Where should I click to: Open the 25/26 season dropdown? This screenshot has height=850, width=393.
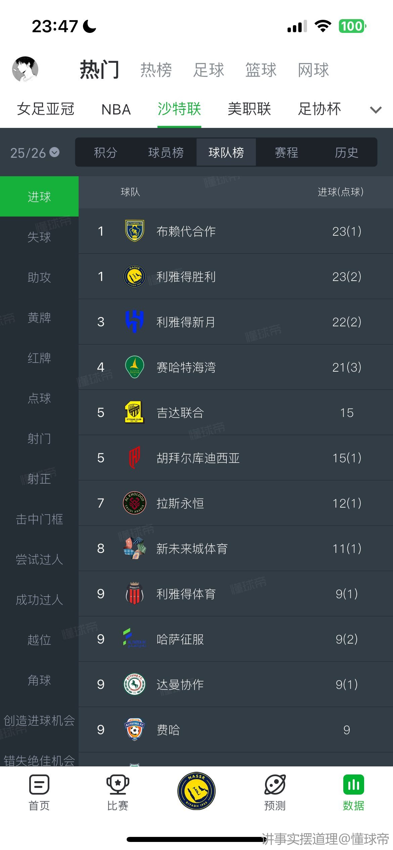35,153
